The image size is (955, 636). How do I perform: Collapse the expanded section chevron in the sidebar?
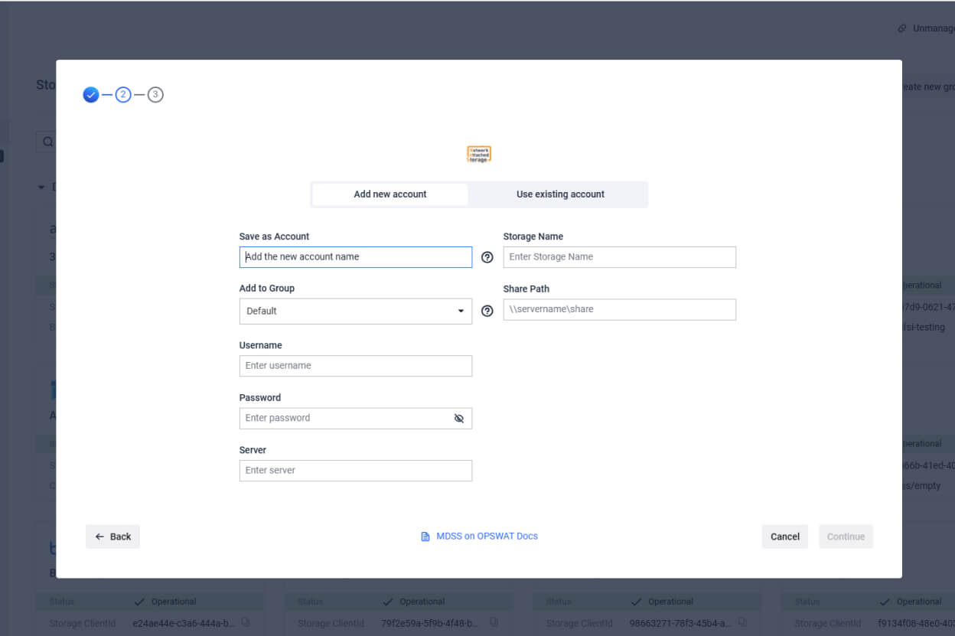coord(41,187)
